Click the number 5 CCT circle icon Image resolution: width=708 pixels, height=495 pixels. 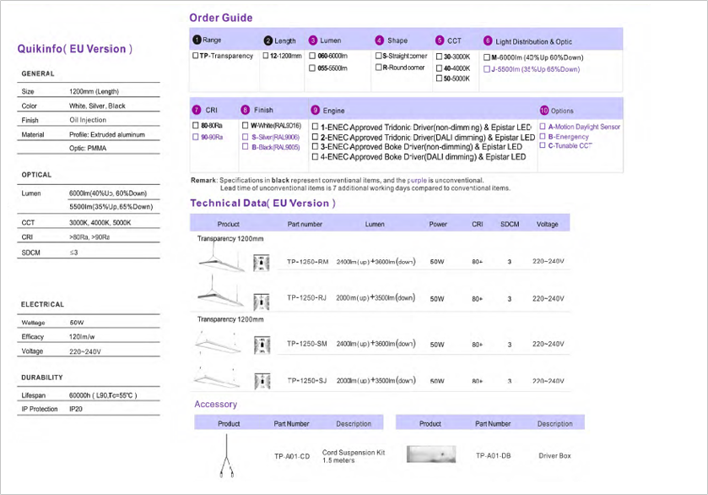440,40
